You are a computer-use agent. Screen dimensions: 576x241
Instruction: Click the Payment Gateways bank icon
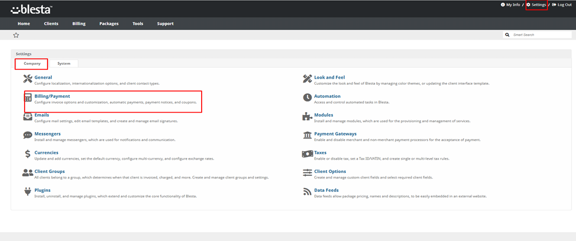[307, 136]
